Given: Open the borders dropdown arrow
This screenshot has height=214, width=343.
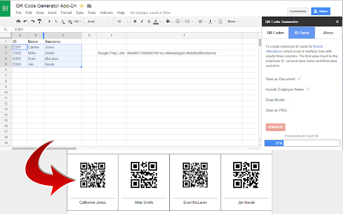Looking at the screenshot, I should point(182,21).
